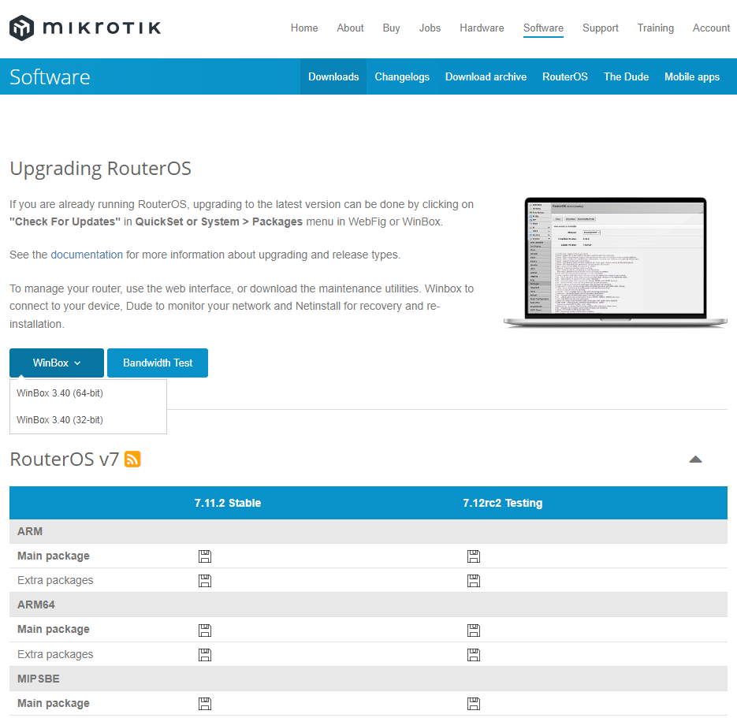The image size is (737, 718).
Task: Download ARM Extra packages 7.11.2 Stable
Action: (205, 581)
